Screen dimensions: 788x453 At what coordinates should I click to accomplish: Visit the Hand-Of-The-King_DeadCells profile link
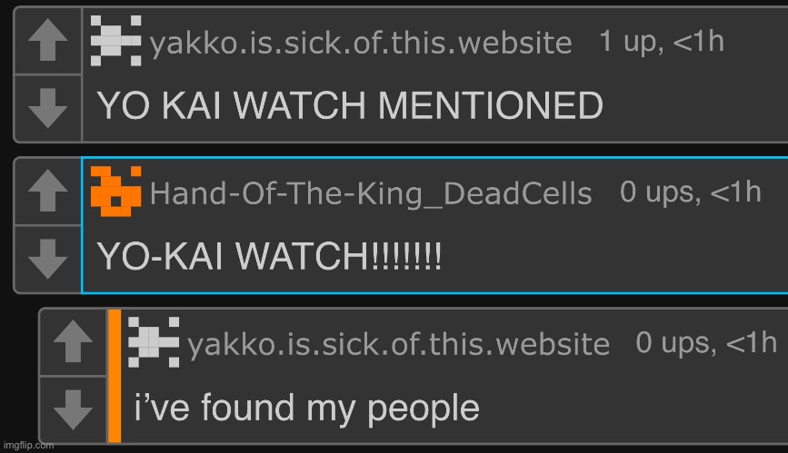click(371, 194)
